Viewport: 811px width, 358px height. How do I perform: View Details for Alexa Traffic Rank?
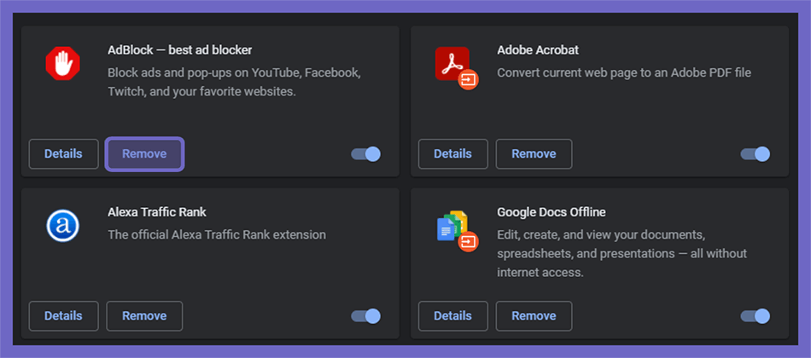(64, 315)
